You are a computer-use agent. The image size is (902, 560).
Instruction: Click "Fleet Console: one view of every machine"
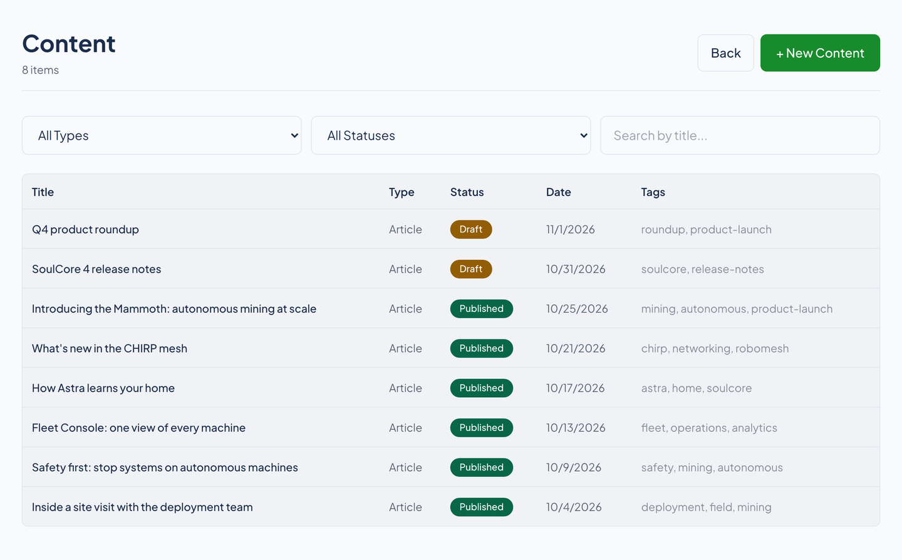pyautogui.click(x=138, y=428)
